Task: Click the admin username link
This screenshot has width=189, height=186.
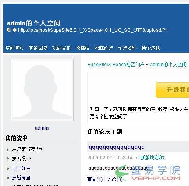Action: point(42,128)
